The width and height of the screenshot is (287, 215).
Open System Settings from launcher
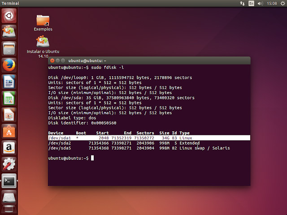click(9, 164)
